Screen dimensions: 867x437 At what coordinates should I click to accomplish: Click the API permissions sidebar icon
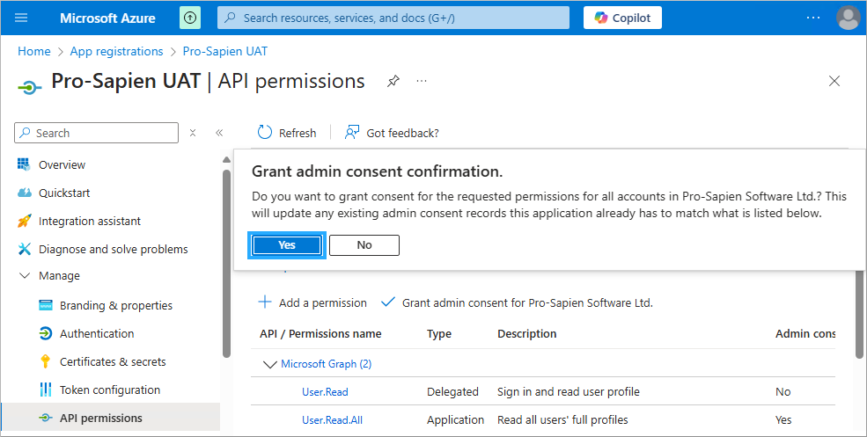coord(46,419)
